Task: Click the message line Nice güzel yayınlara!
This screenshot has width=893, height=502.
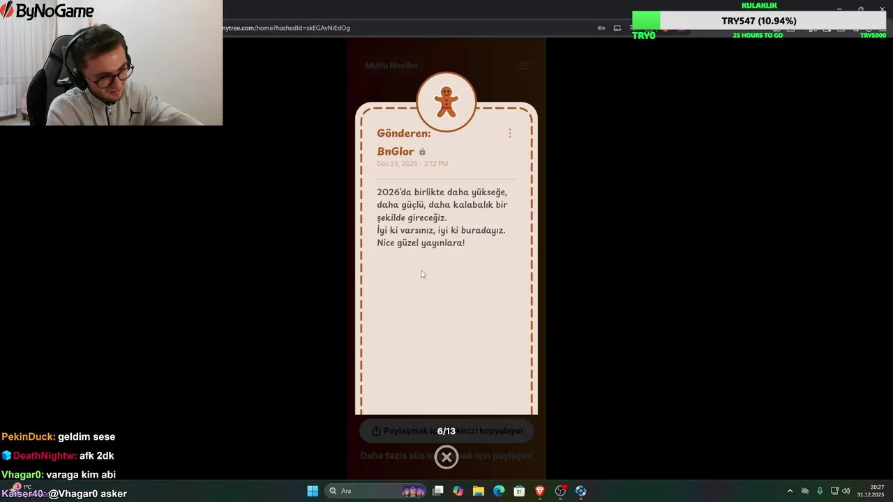Action: [421, 243]
